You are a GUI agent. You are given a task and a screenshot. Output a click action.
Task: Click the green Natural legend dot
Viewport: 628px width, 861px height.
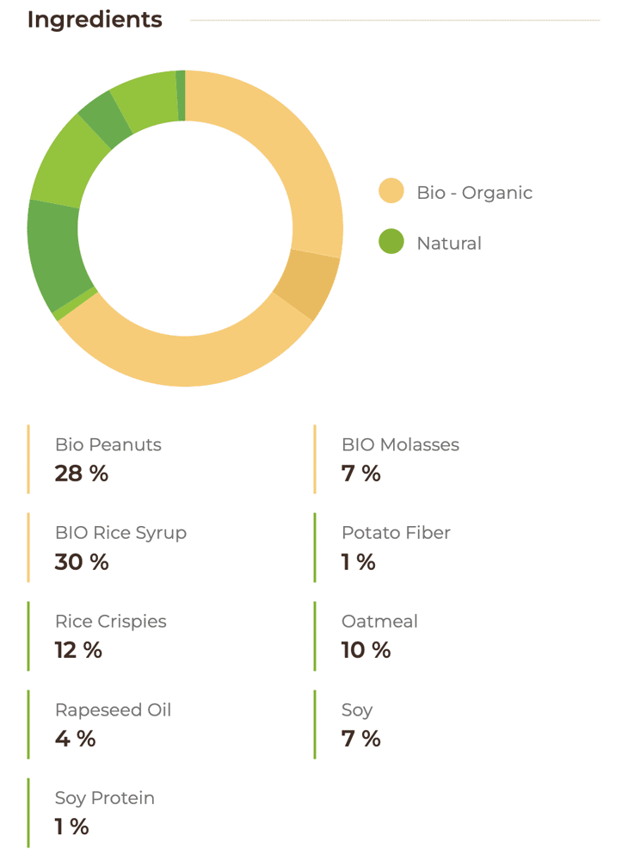pos(391,242)
